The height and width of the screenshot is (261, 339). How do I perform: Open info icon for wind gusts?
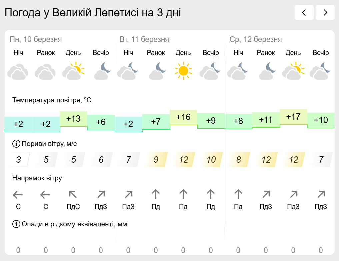pyautogui.click(x=16, y=144)
